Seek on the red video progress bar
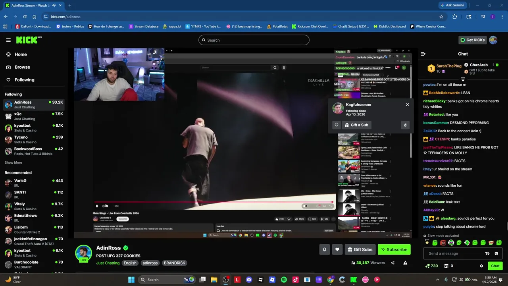 click(214, 202)
